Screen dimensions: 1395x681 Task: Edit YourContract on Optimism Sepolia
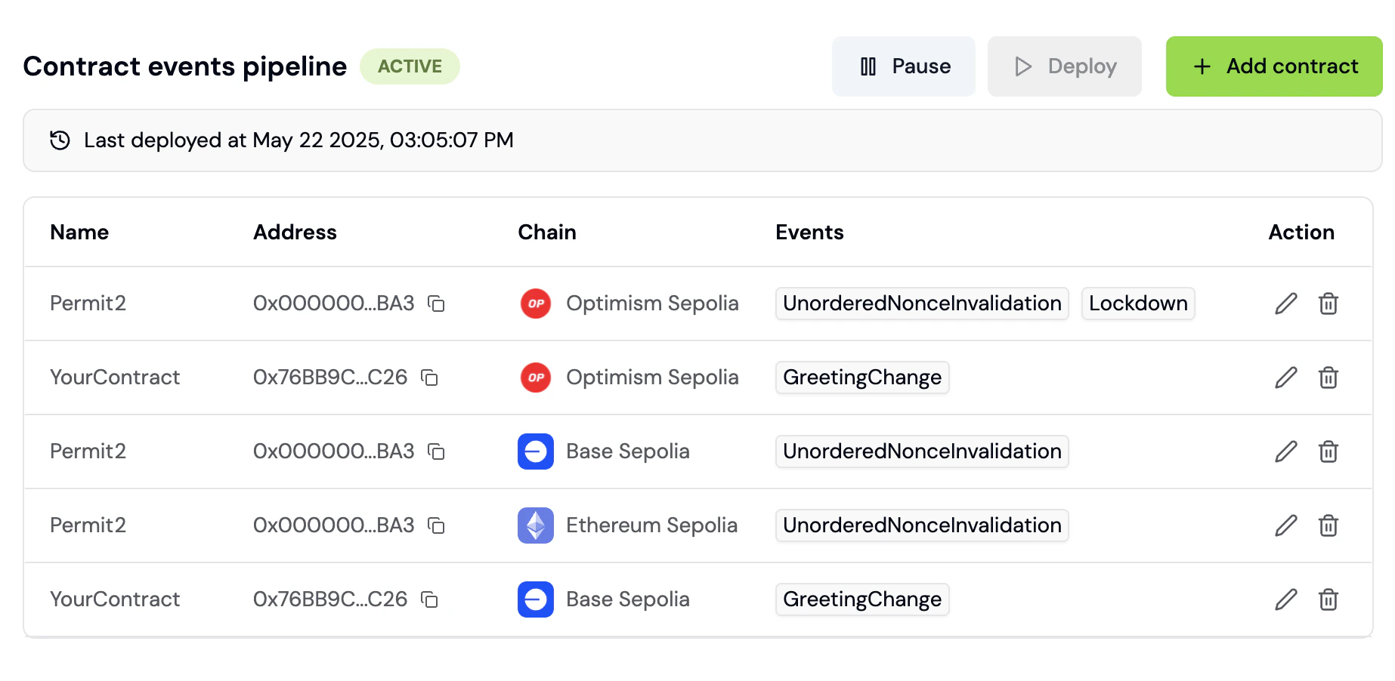point(1285,377)
